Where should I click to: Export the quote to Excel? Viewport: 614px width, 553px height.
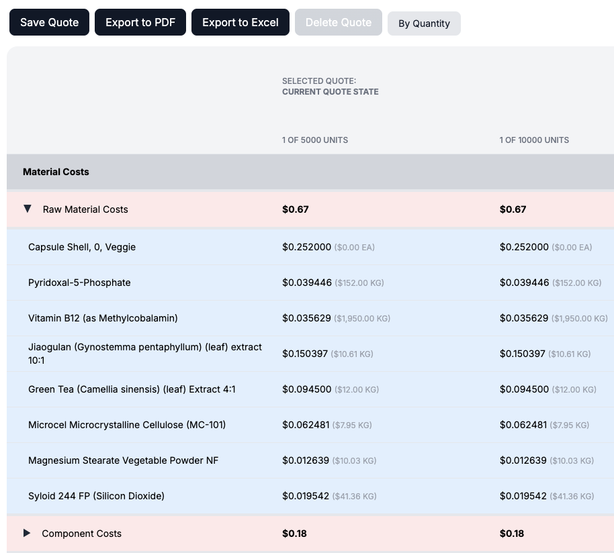(240, 22)
